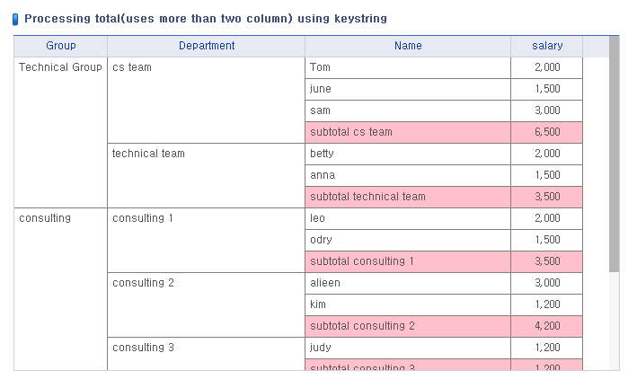Viewport: 637px width, 388px height.
Task: Click the salary column header
Action: 547,46
